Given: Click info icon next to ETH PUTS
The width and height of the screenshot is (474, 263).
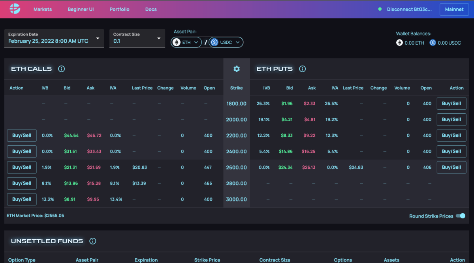Looking at the screenshot, I should click(x=302, y=69).
